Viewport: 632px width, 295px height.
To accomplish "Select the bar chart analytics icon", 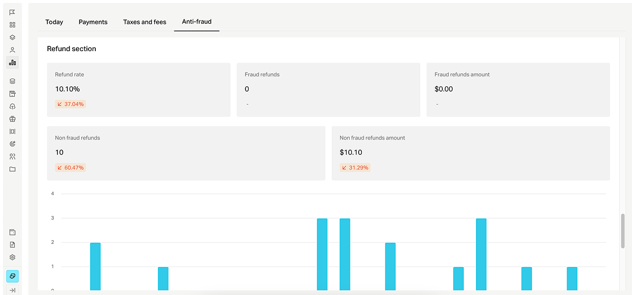I will 13,62.
